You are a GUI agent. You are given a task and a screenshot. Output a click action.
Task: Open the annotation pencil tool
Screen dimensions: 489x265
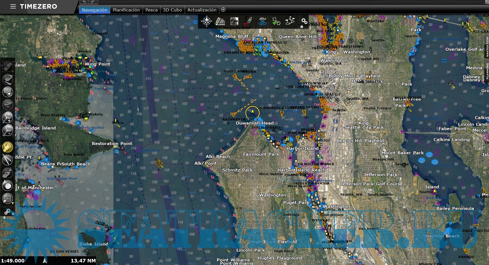coord(220,21)
